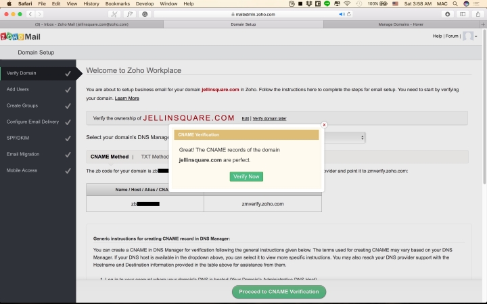The image size is (487, 304).
Task: Open the user avatar dropdown
Action: click(x=470, y=36)
